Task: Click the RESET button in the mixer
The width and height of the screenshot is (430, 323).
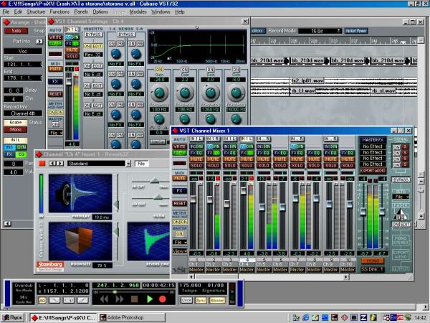Action: 180,203
